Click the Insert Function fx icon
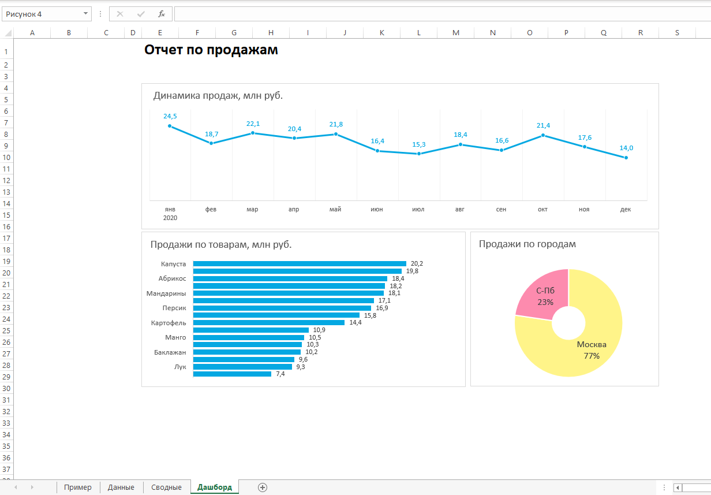Screen dimensions: 711x495 click(x=162, y=14)
